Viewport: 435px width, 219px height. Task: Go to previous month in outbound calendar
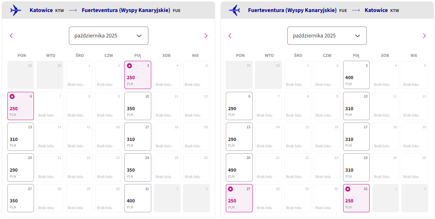(11, 36)
